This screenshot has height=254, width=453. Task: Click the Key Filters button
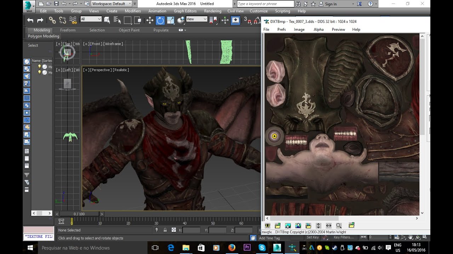click(343, 237)
